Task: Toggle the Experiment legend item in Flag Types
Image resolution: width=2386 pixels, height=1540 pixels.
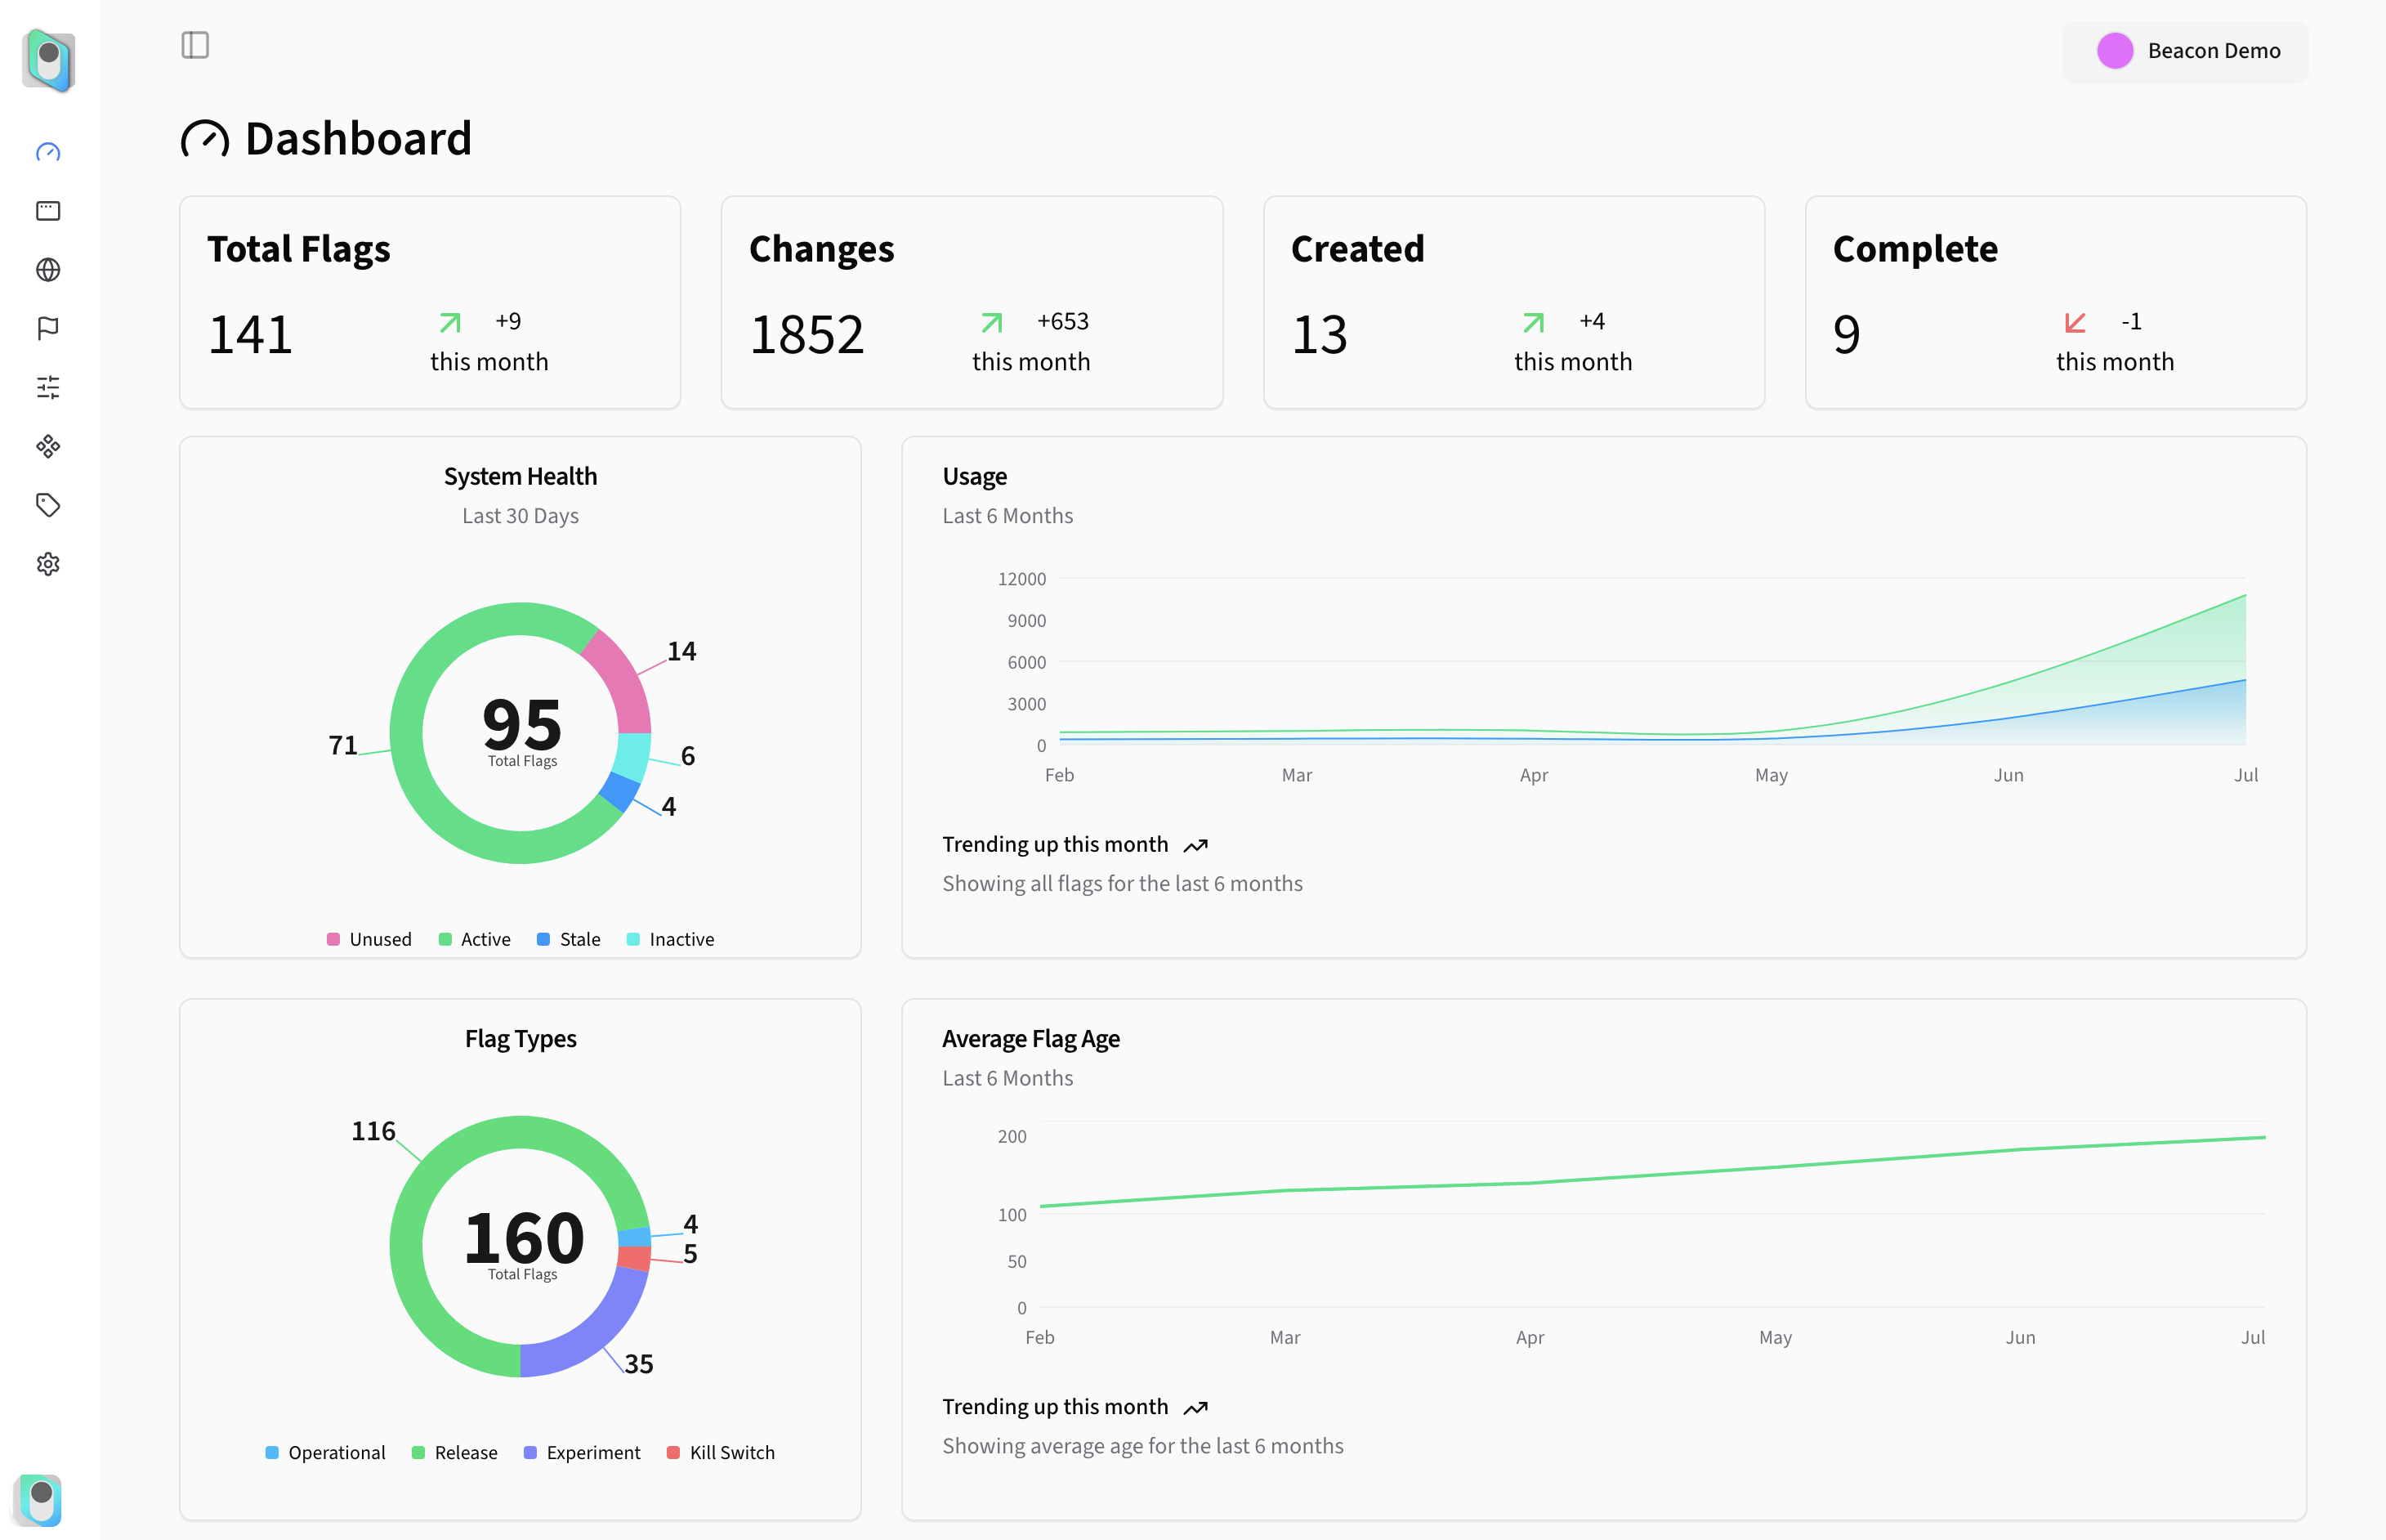Action: click(582, 1452)
